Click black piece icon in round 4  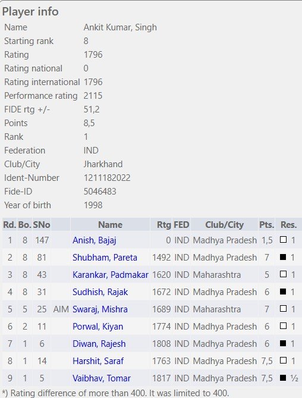coord(283,292)
